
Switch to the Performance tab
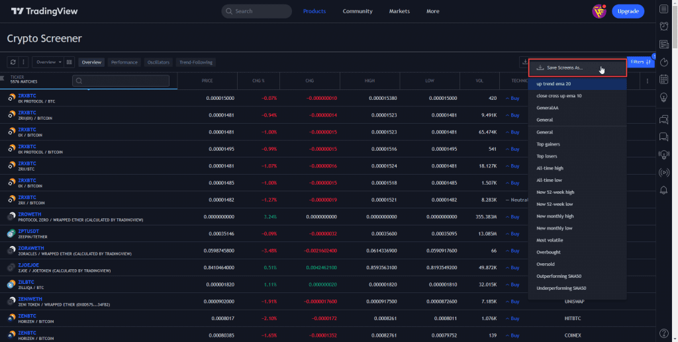click(x=124, y=62)
